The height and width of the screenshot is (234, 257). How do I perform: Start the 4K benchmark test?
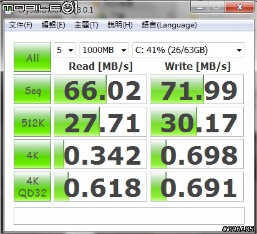pos(32,154)
